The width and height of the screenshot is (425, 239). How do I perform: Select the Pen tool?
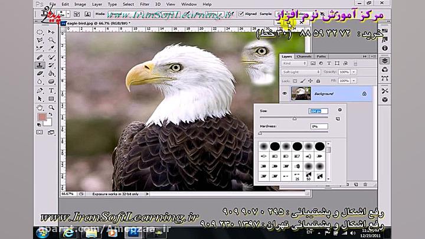pos(40,90)
